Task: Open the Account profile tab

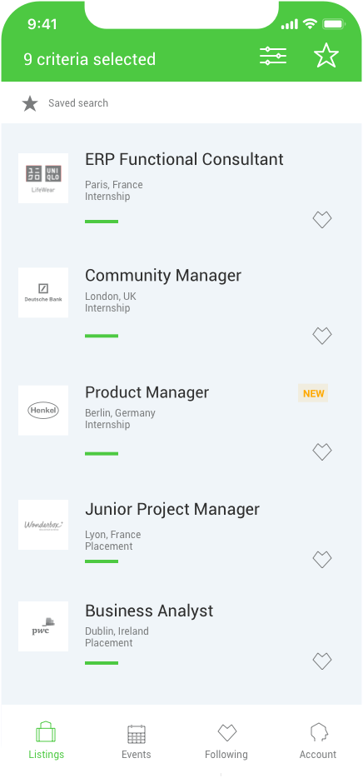Action: [x=317, y=741]
